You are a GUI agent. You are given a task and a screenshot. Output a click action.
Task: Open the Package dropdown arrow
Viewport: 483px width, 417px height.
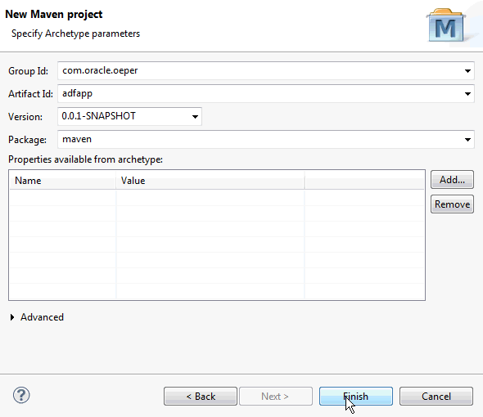click(467, 140)
